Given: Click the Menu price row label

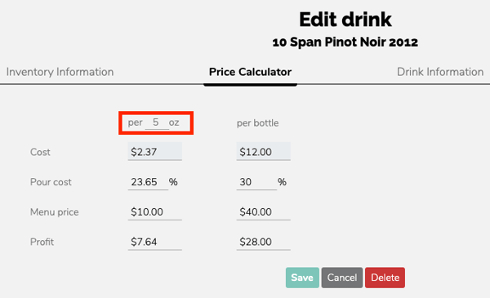Looking at the screenshot, I should [55, 211].
